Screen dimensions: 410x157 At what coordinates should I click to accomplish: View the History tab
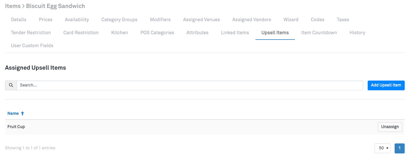pyautogui.click(x=357, y=33)
